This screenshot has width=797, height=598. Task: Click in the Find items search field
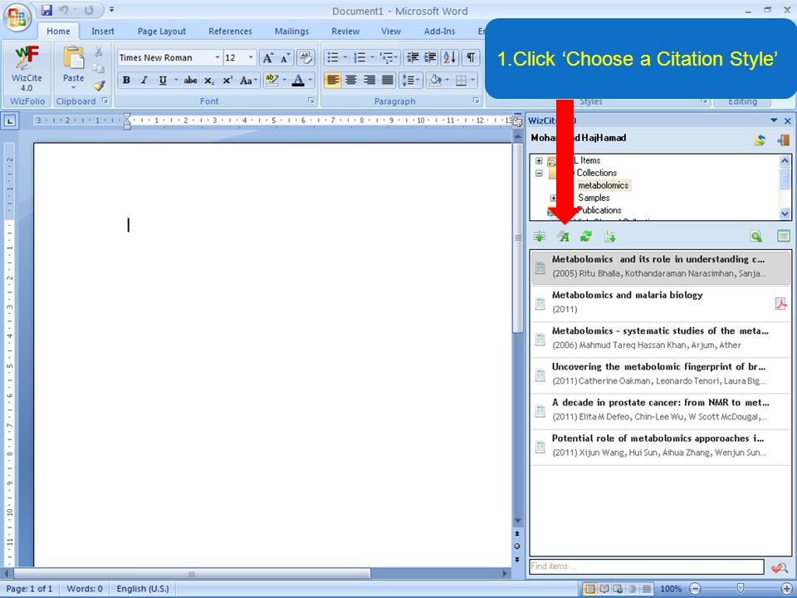click(x=647, y=566)
